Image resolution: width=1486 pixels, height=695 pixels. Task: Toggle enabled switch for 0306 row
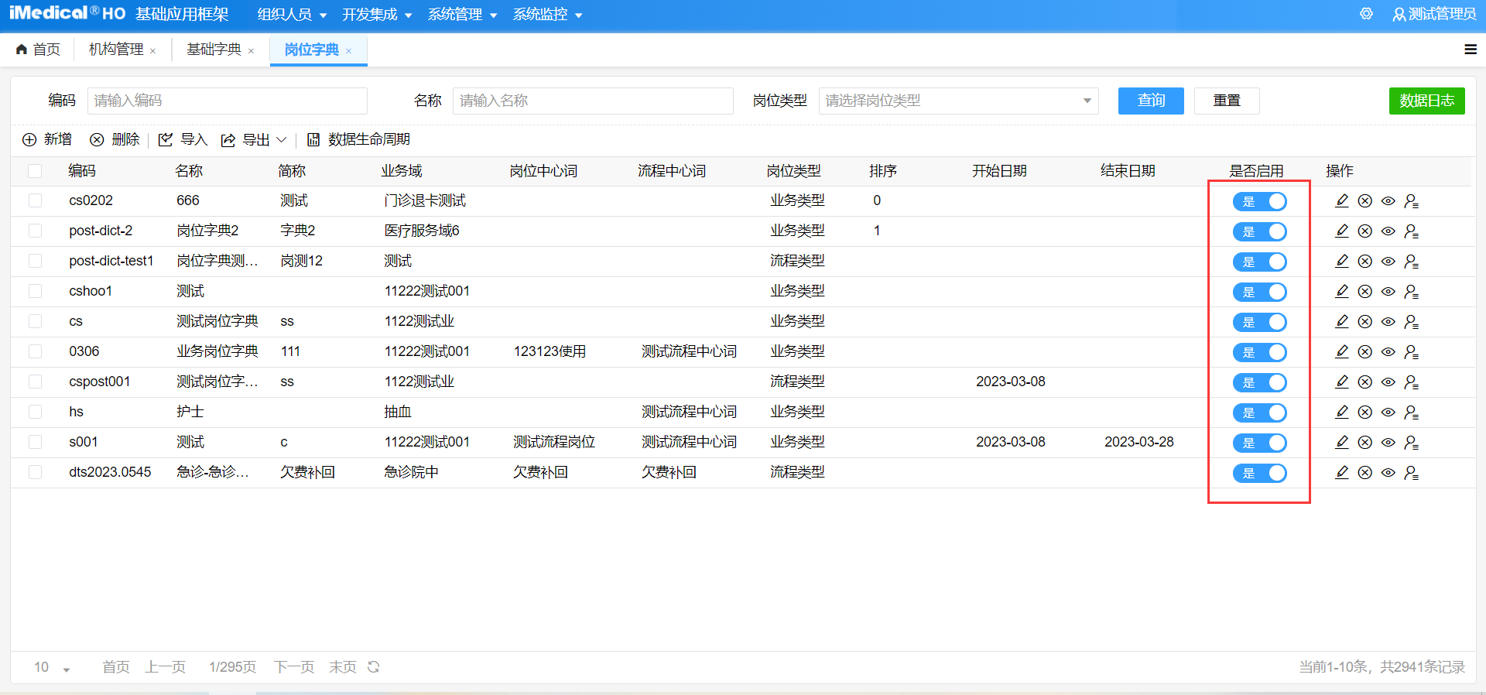1260,352
